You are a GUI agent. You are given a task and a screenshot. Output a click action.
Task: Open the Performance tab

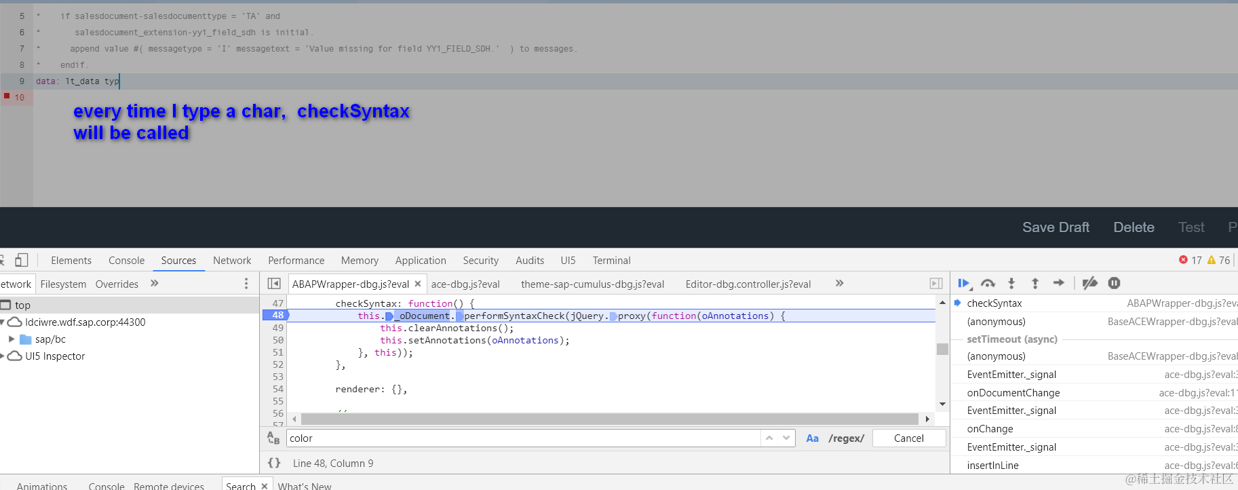point(296,261)
